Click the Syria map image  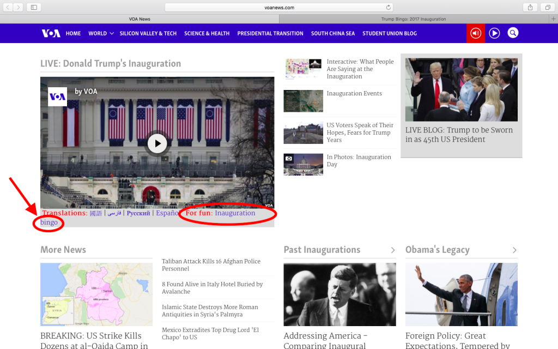[x=96, y=294]
